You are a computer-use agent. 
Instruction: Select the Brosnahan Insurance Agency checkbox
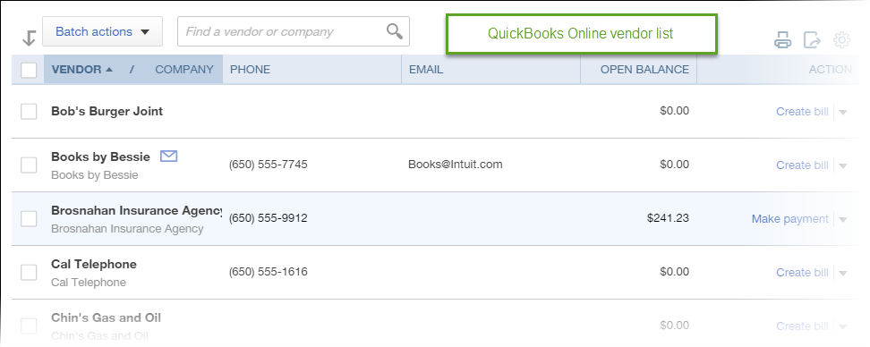tap(29, 219)
